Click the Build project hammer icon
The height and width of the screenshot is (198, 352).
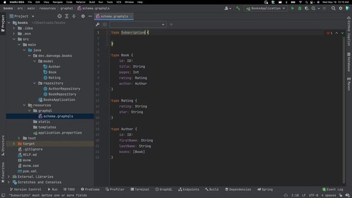click(238, 8)
